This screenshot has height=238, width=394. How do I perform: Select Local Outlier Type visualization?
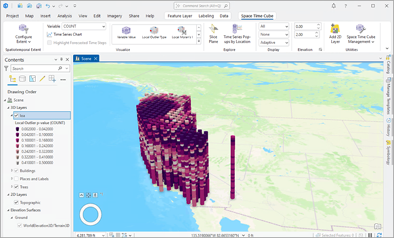pyautogui.click(x=154, y=33)
